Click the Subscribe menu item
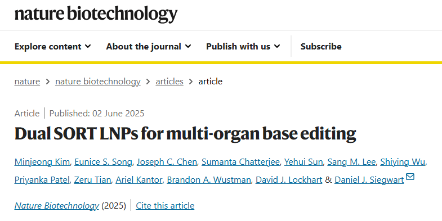This screenshot has width=442, height=221. [321, 47]
